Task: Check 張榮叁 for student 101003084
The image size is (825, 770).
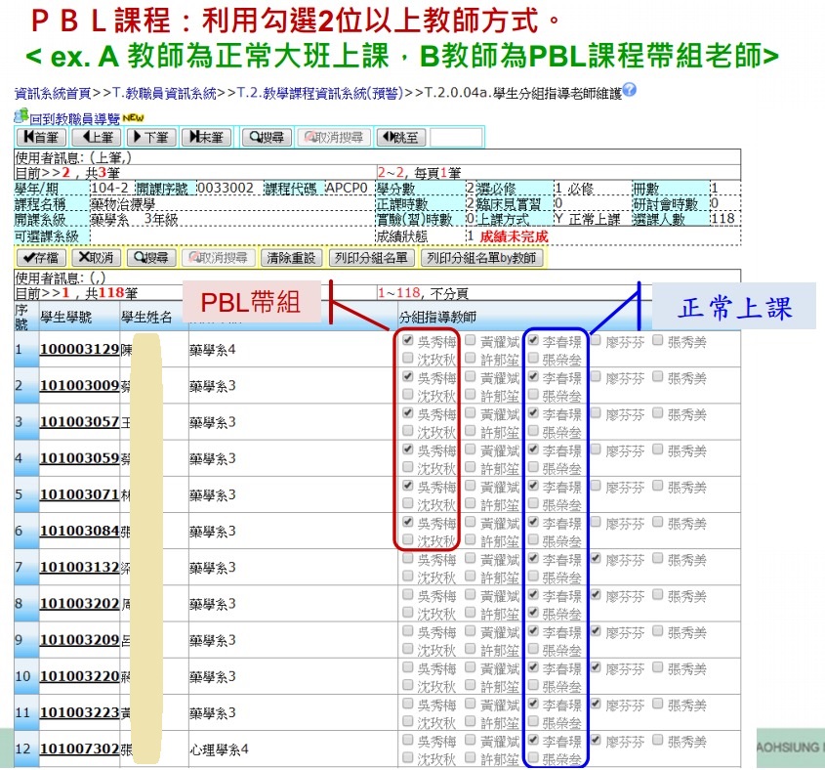Action: 533,539
